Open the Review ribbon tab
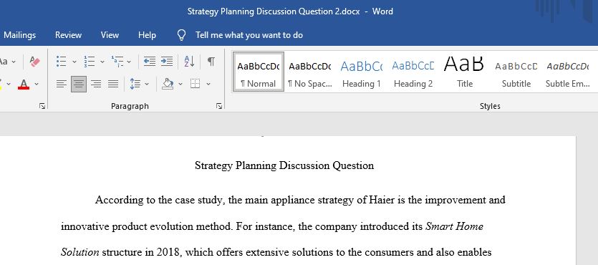Viewport: 598px width, 265px height. pyautogui.click(x=68, y=35)
